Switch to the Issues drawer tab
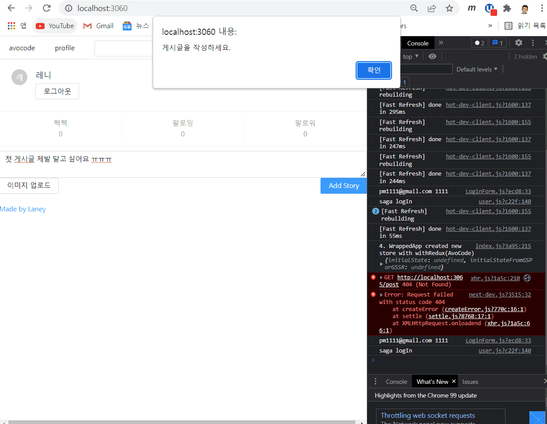The width and height of the screenshot is (547, 424). pyautogui.click(x=470, y=382)
